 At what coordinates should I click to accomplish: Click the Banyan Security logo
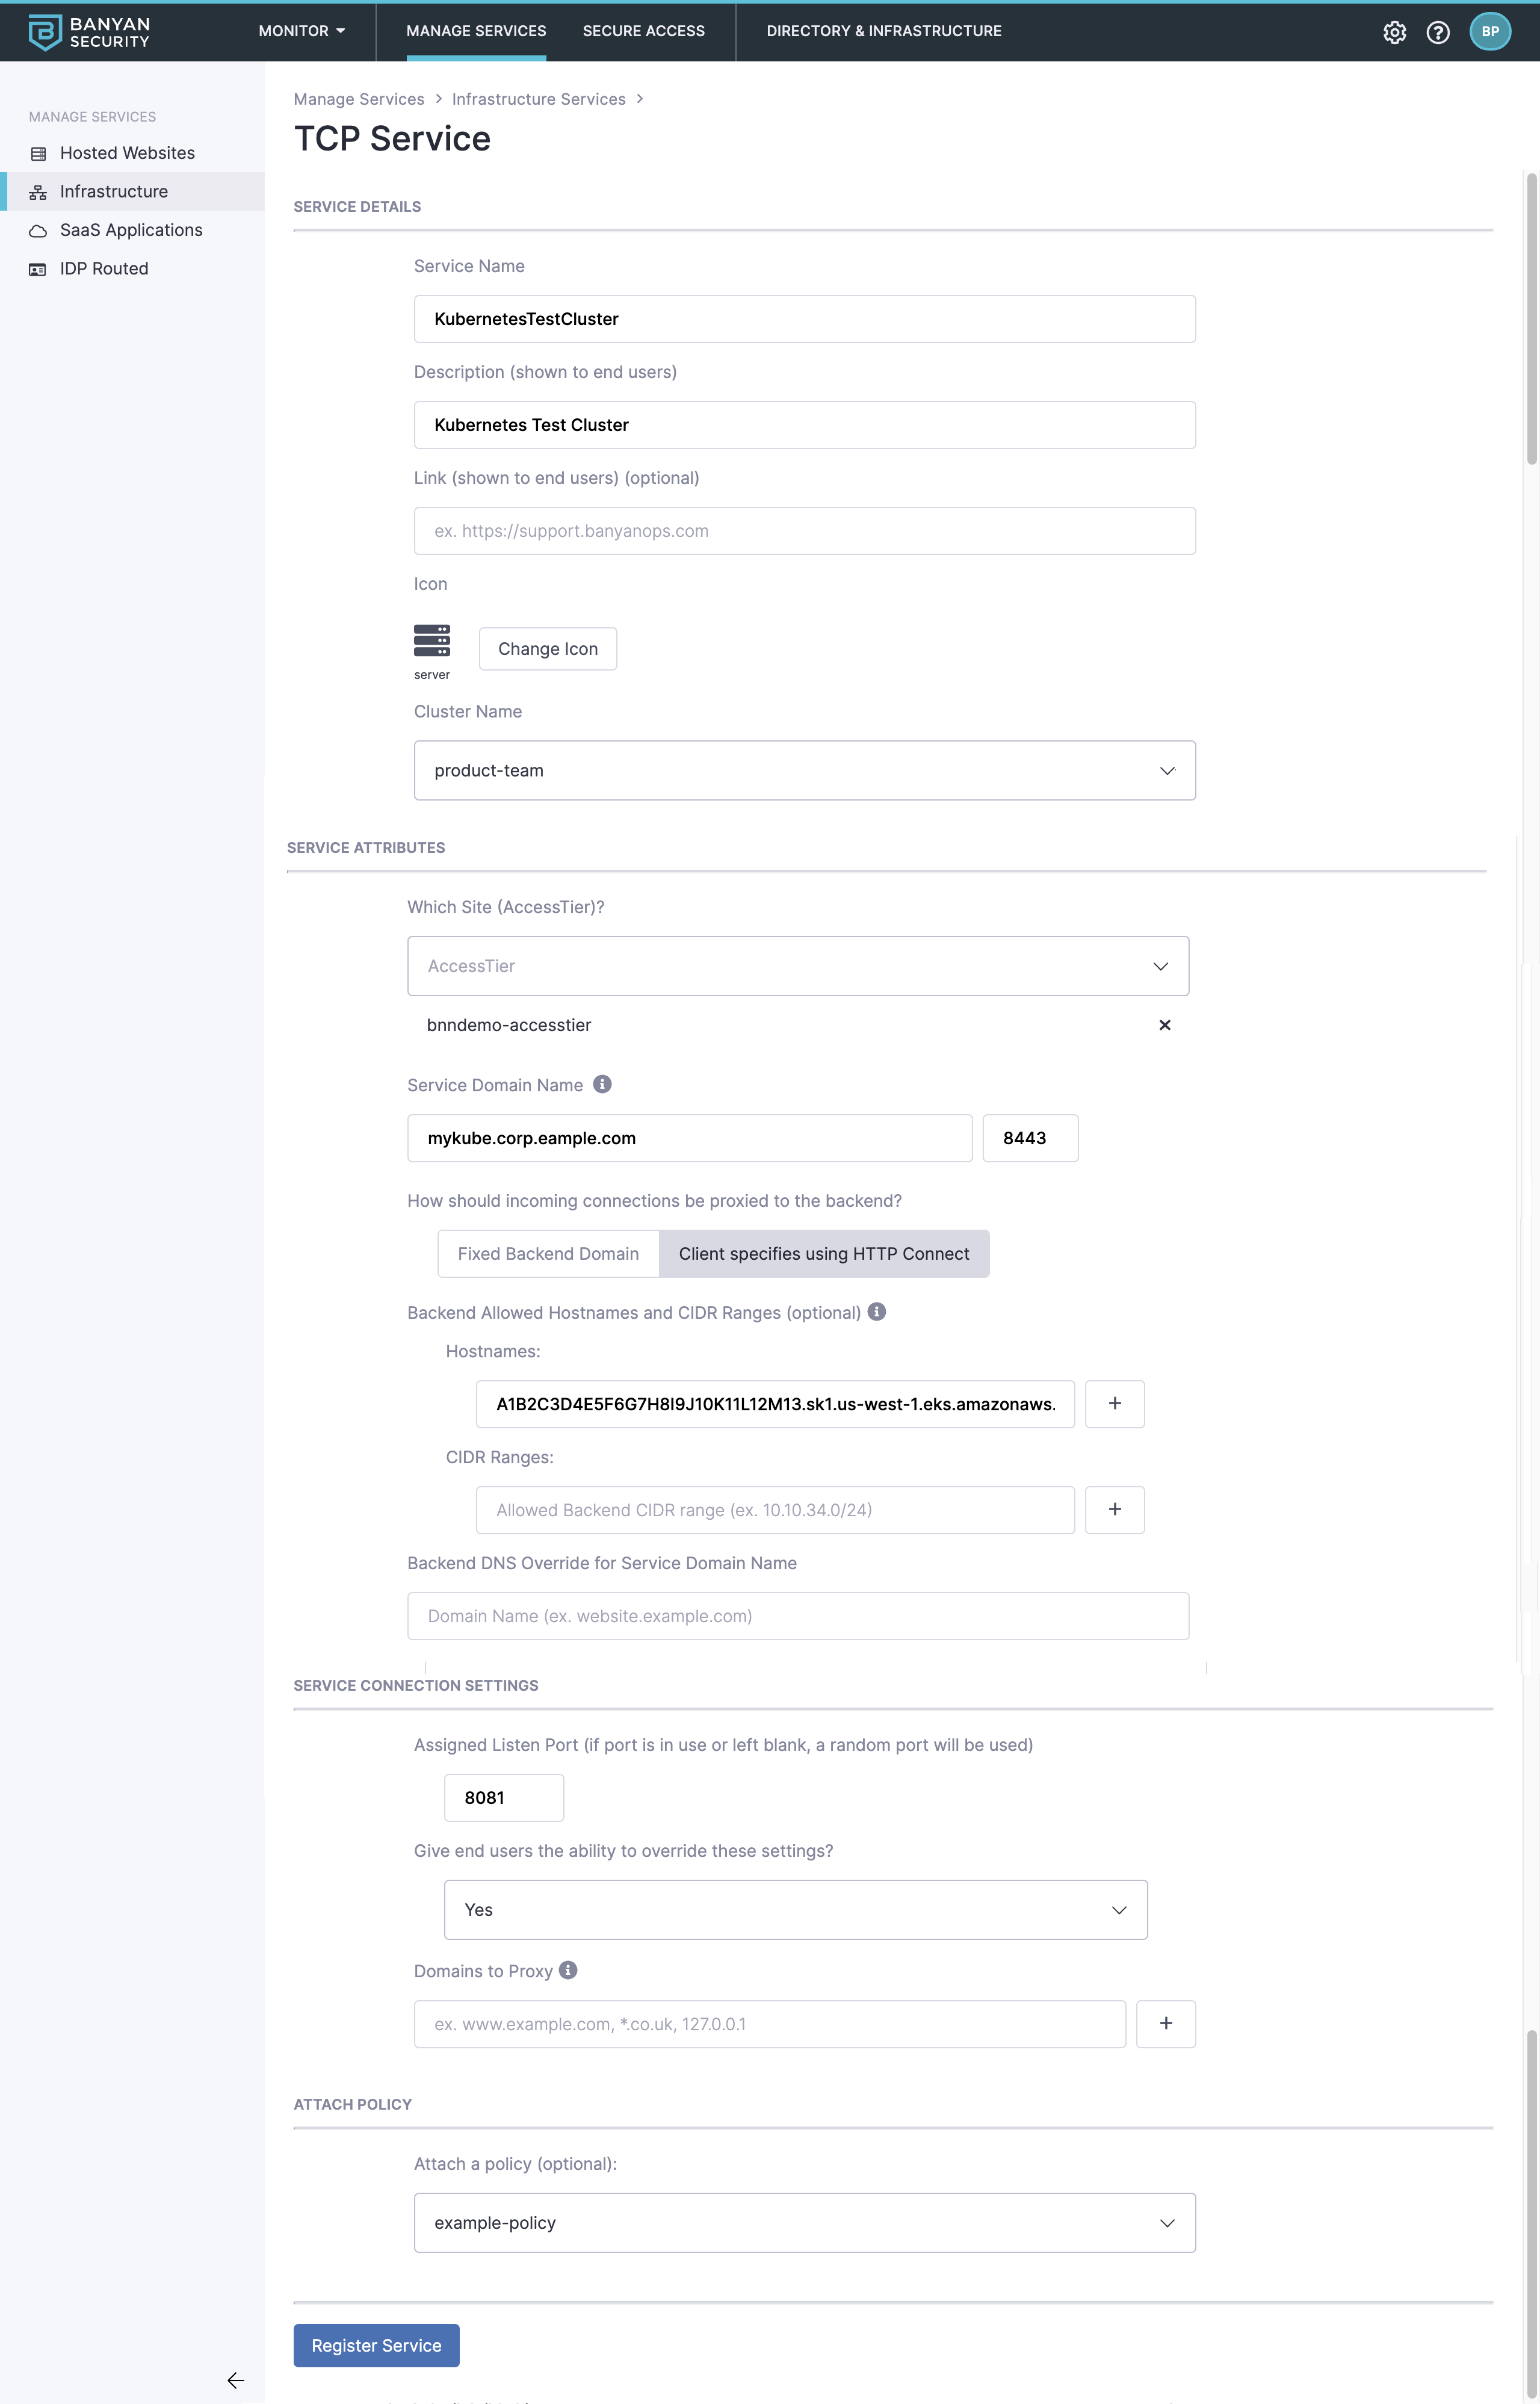point(89,32)
